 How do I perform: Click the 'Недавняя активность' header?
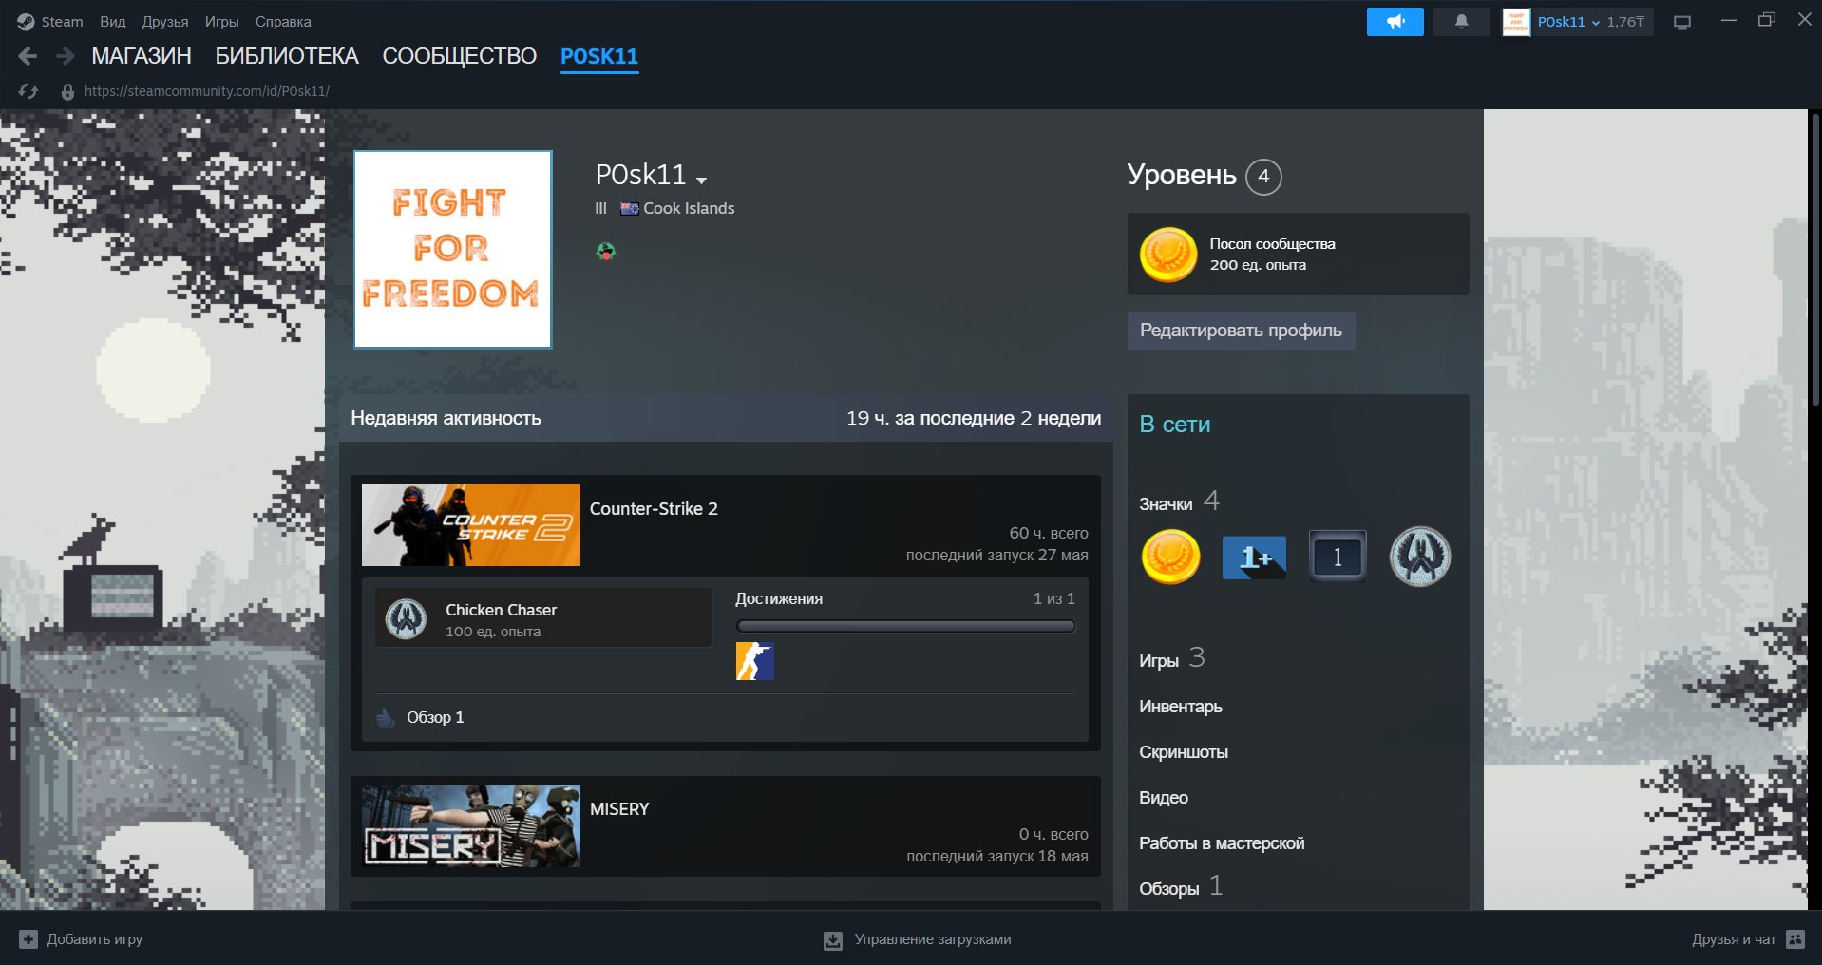[446, 418]
